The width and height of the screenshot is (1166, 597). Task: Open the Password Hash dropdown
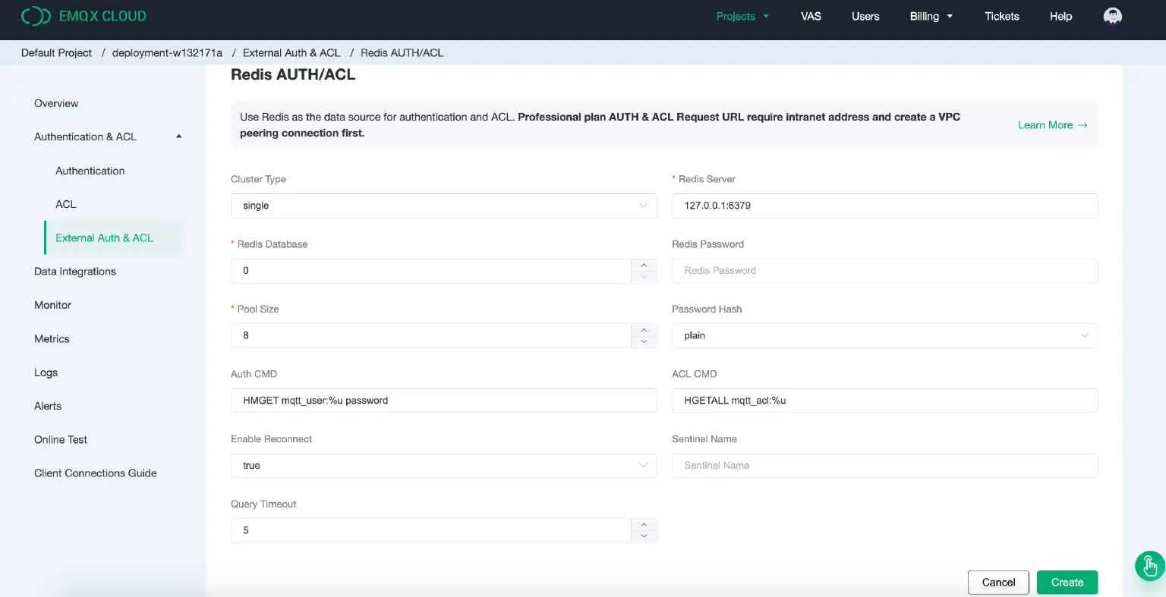pyautogui.click(x=884, y=335)
